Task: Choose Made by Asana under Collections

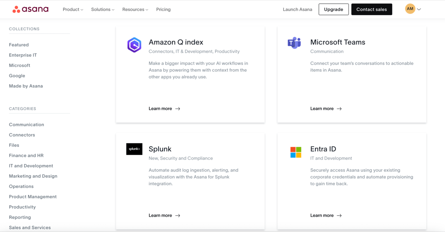Action: pos(26,86)
